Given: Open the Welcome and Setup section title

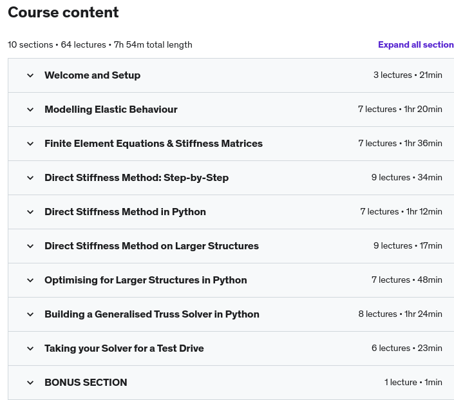Looking at the screenshot, I should click(92, 75).
